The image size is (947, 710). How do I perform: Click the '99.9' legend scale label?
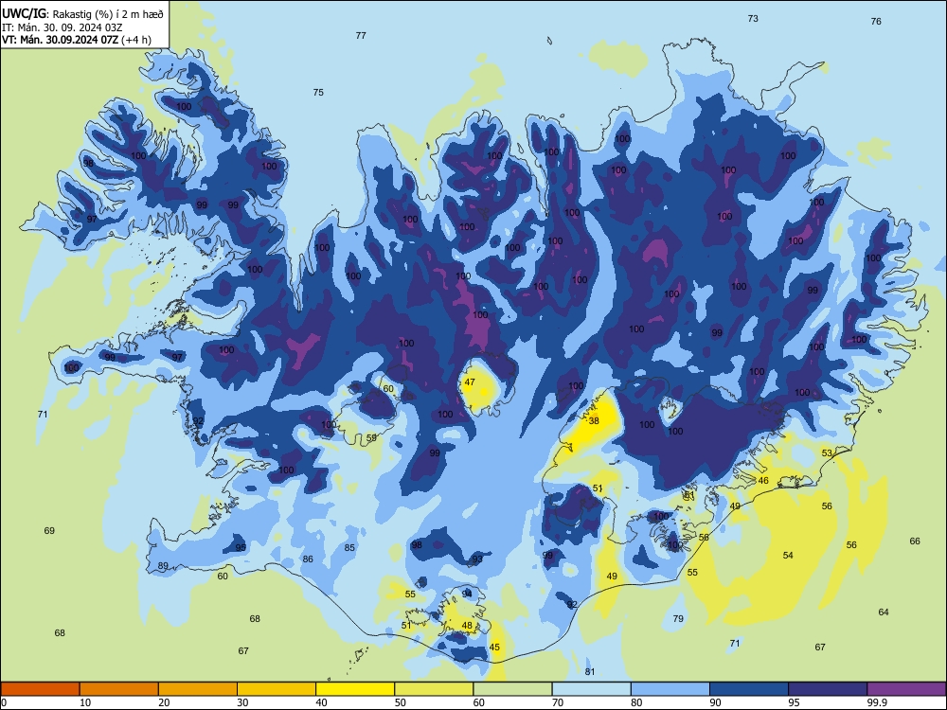point(877,702)
